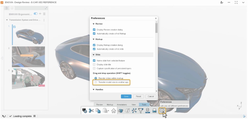This screenshot has height=119, width=248.
Task: Open the Markup tab in action bar
Action: pos(110,105)
